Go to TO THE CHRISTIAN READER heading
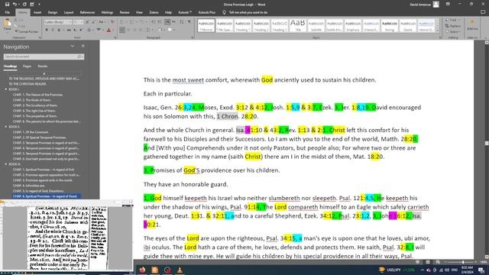The height and width of the screenshot is (275, 489). 28,84
